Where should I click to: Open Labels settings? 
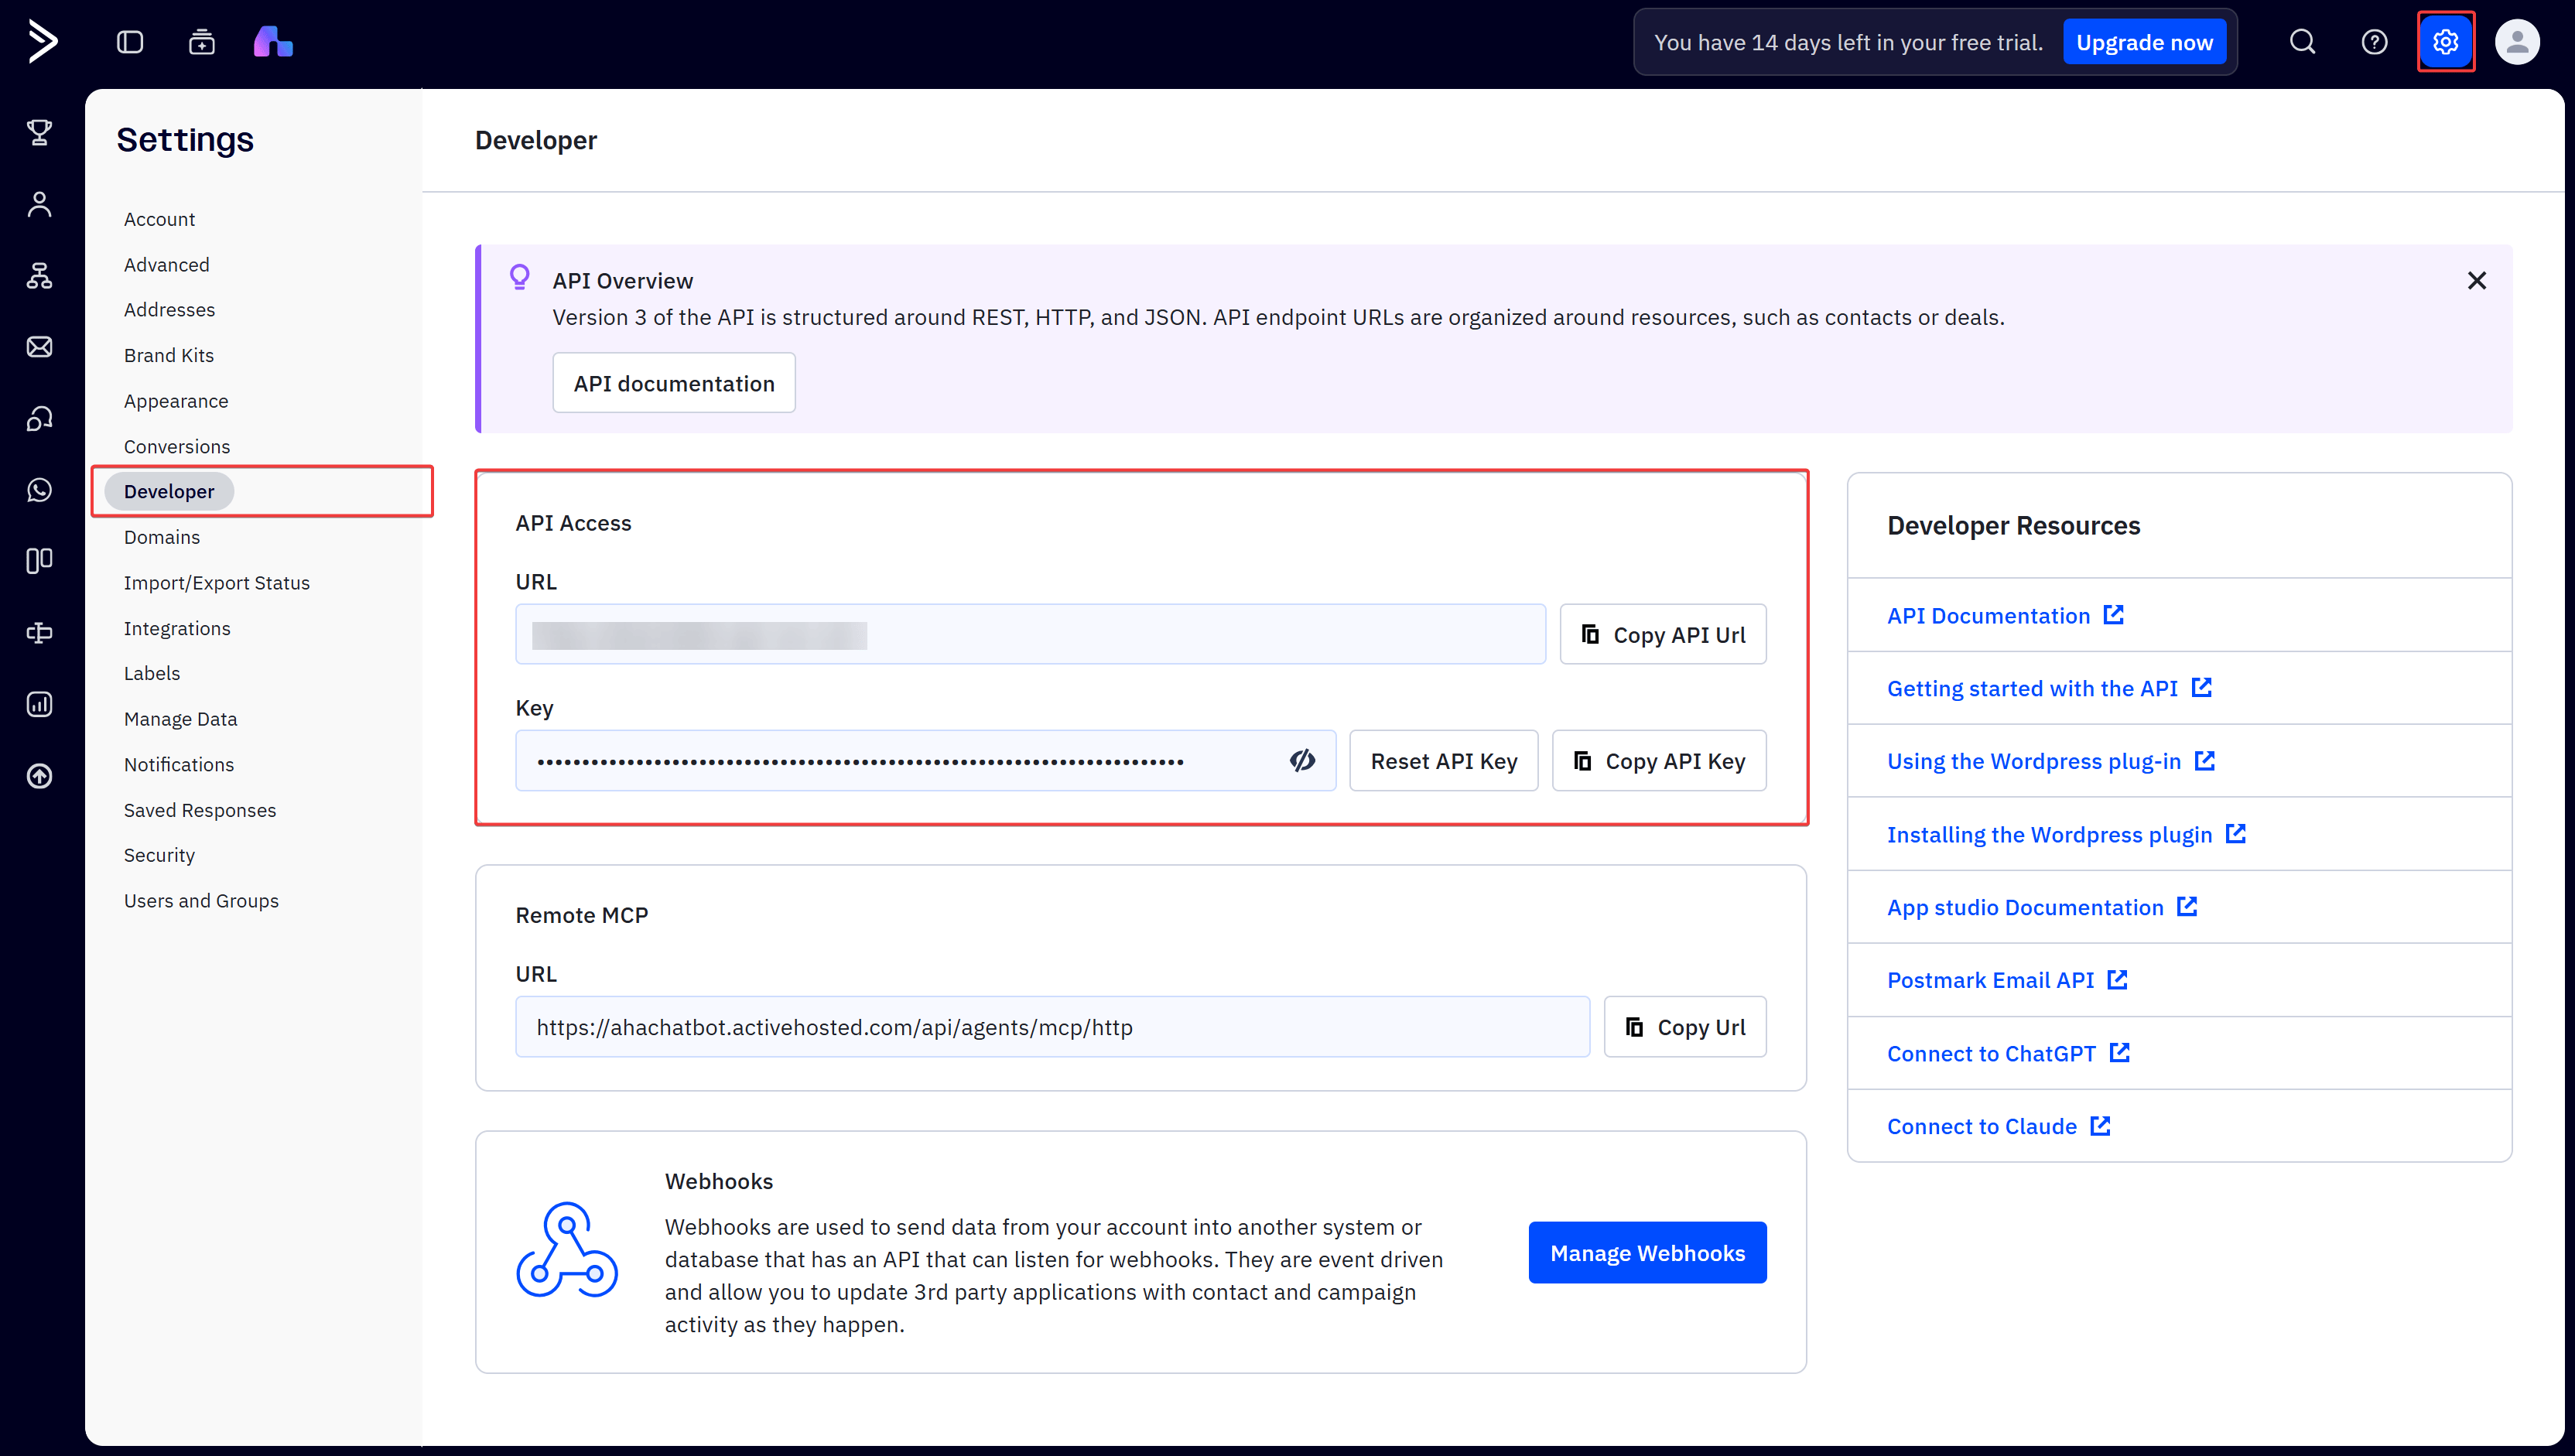152,674
